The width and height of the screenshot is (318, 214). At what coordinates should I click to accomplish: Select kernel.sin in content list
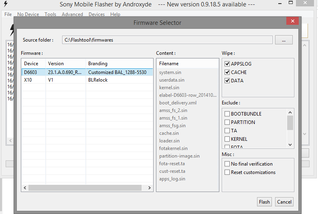pos(169,88)
